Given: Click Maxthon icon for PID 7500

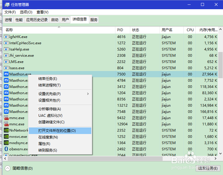Looking at the screenshot, I should click(x=6, y=74).
